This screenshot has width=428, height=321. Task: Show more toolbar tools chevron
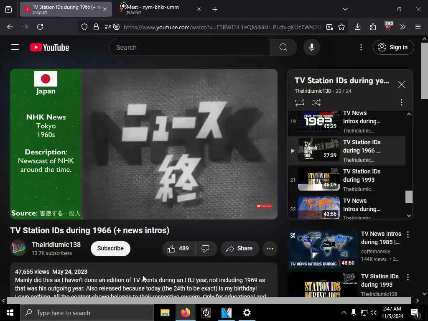(x=403, y=27)
